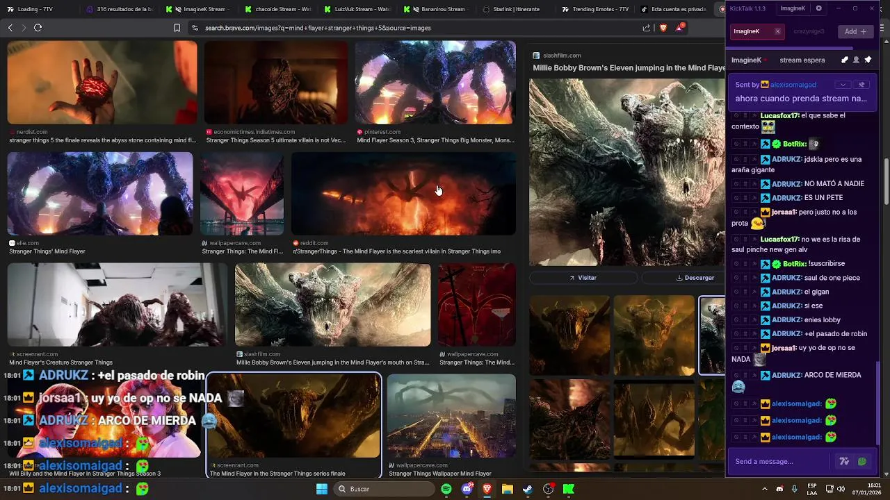This screenshot has width=890, height=500.
Task: Switch to the LuizVuk Stream tab
Action: [x=357, y=9]
